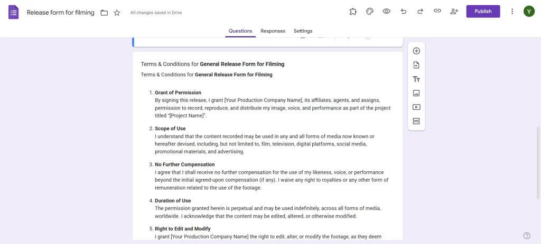Click the undo arrow icon
The image size is (541, 244).
pos(403,12)
